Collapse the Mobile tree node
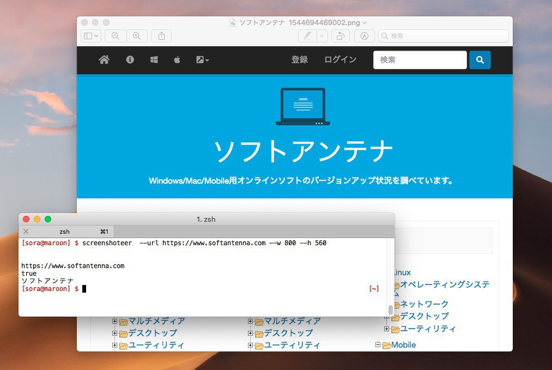This screenshot has width=552, height=370. pos(378,345)
